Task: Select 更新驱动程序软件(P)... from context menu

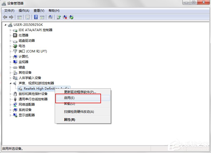Action: click(80, 92)
